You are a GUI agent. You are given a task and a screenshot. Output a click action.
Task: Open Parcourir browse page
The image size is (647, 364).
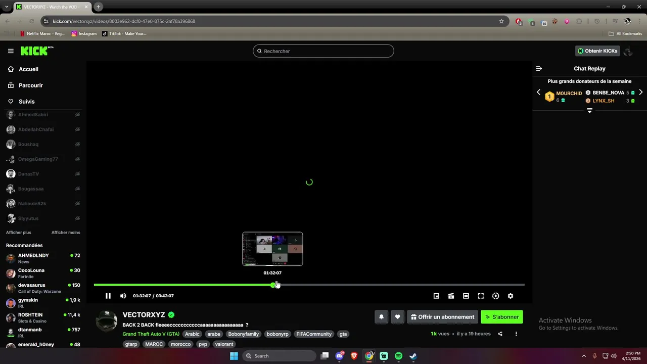point(31,85)
